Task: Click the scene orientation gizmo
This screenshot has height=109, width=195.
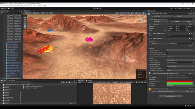Action: (141, 20)
